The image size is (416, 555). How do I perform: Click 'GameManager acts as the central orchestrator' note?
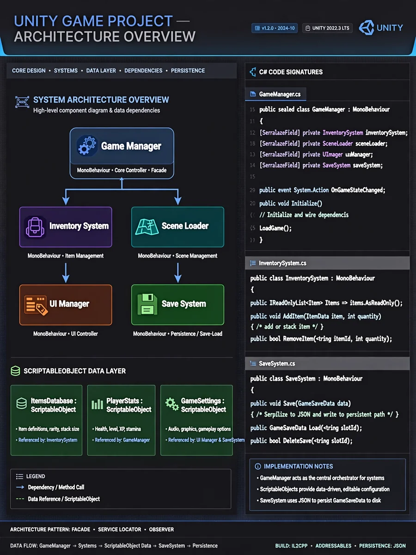pos(322,478)
